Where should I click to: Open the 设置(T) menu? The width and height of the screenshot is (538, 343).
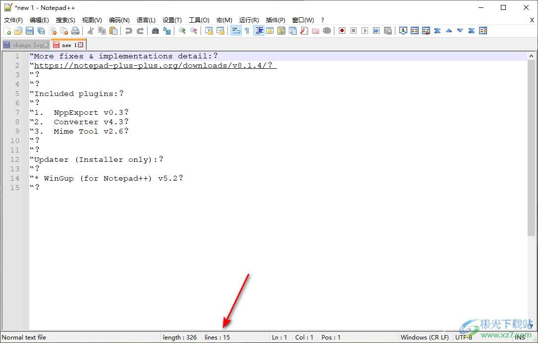pyautogui.click(x=172, y=20)
